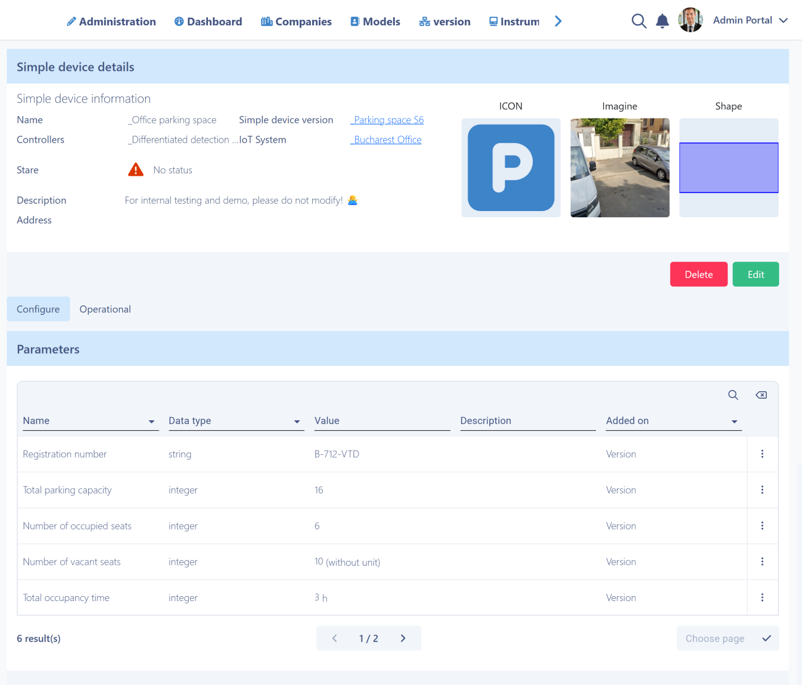Click the Models document icon
The image size is (802, 685).
[354, 21]
